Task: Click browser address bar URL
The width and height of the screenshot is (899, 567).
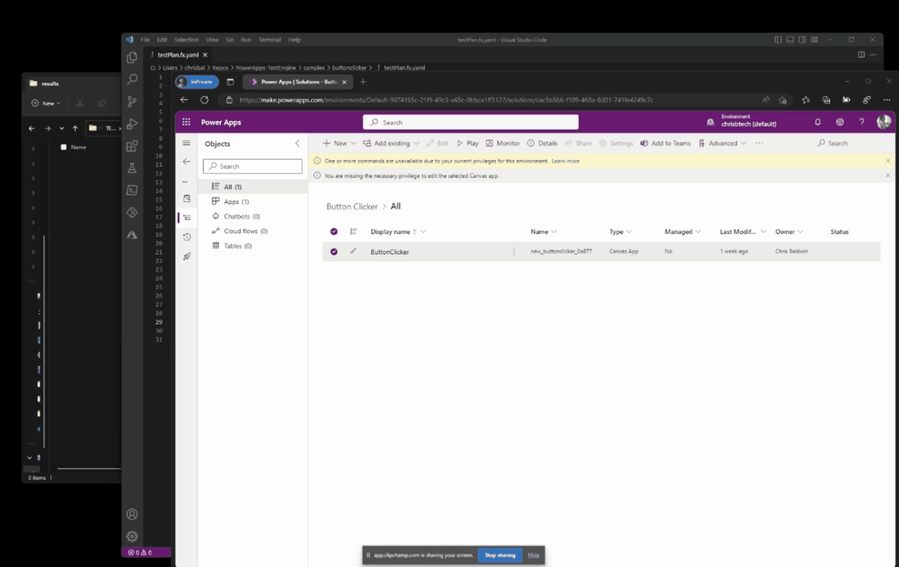Action: coord(446,100)
